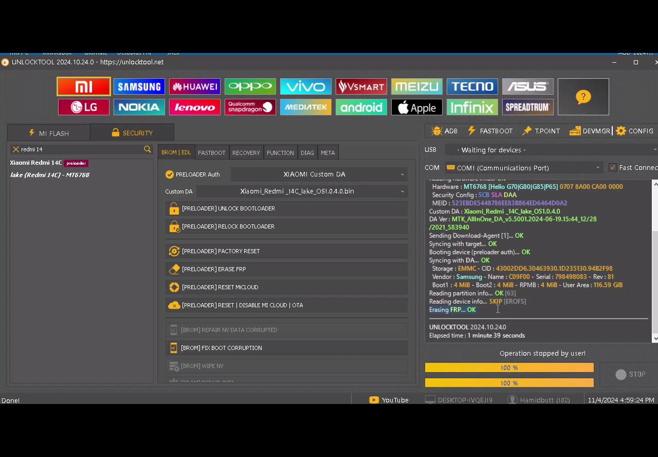Select the Samsung brand icon
The width and height of the screenshot is (658, 457).
pos(139,86)
